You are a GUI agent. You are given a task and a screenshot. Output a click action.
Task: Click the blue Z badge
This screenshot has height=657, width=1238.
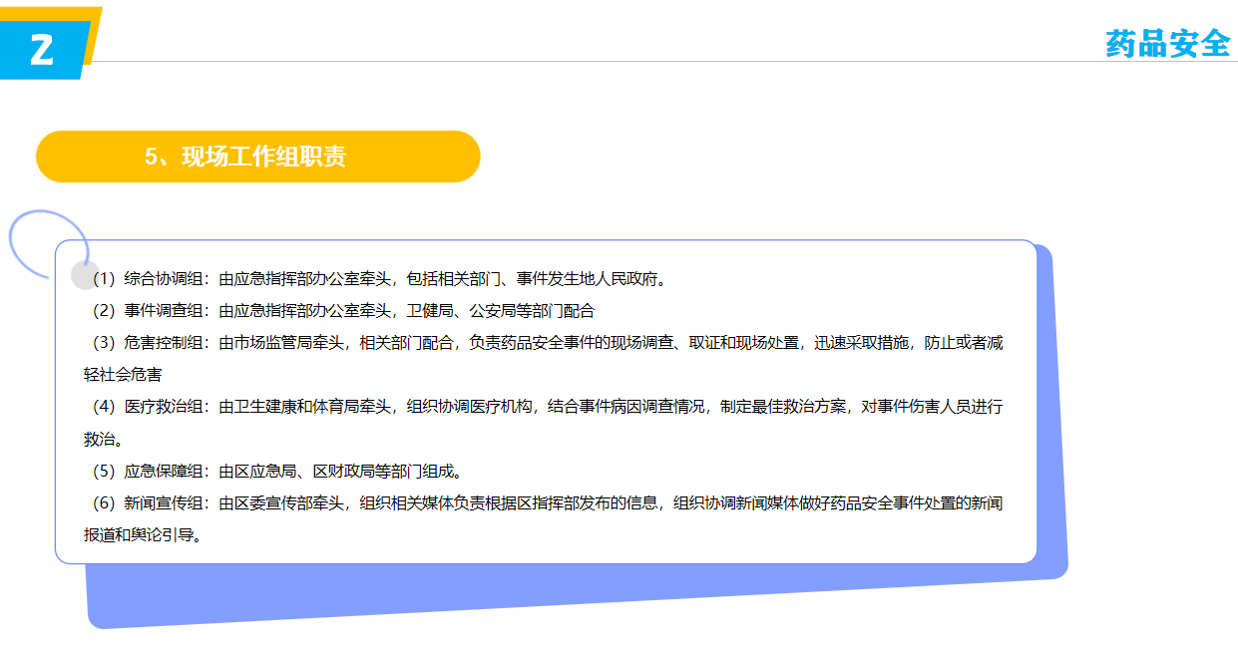click(40, 49)
